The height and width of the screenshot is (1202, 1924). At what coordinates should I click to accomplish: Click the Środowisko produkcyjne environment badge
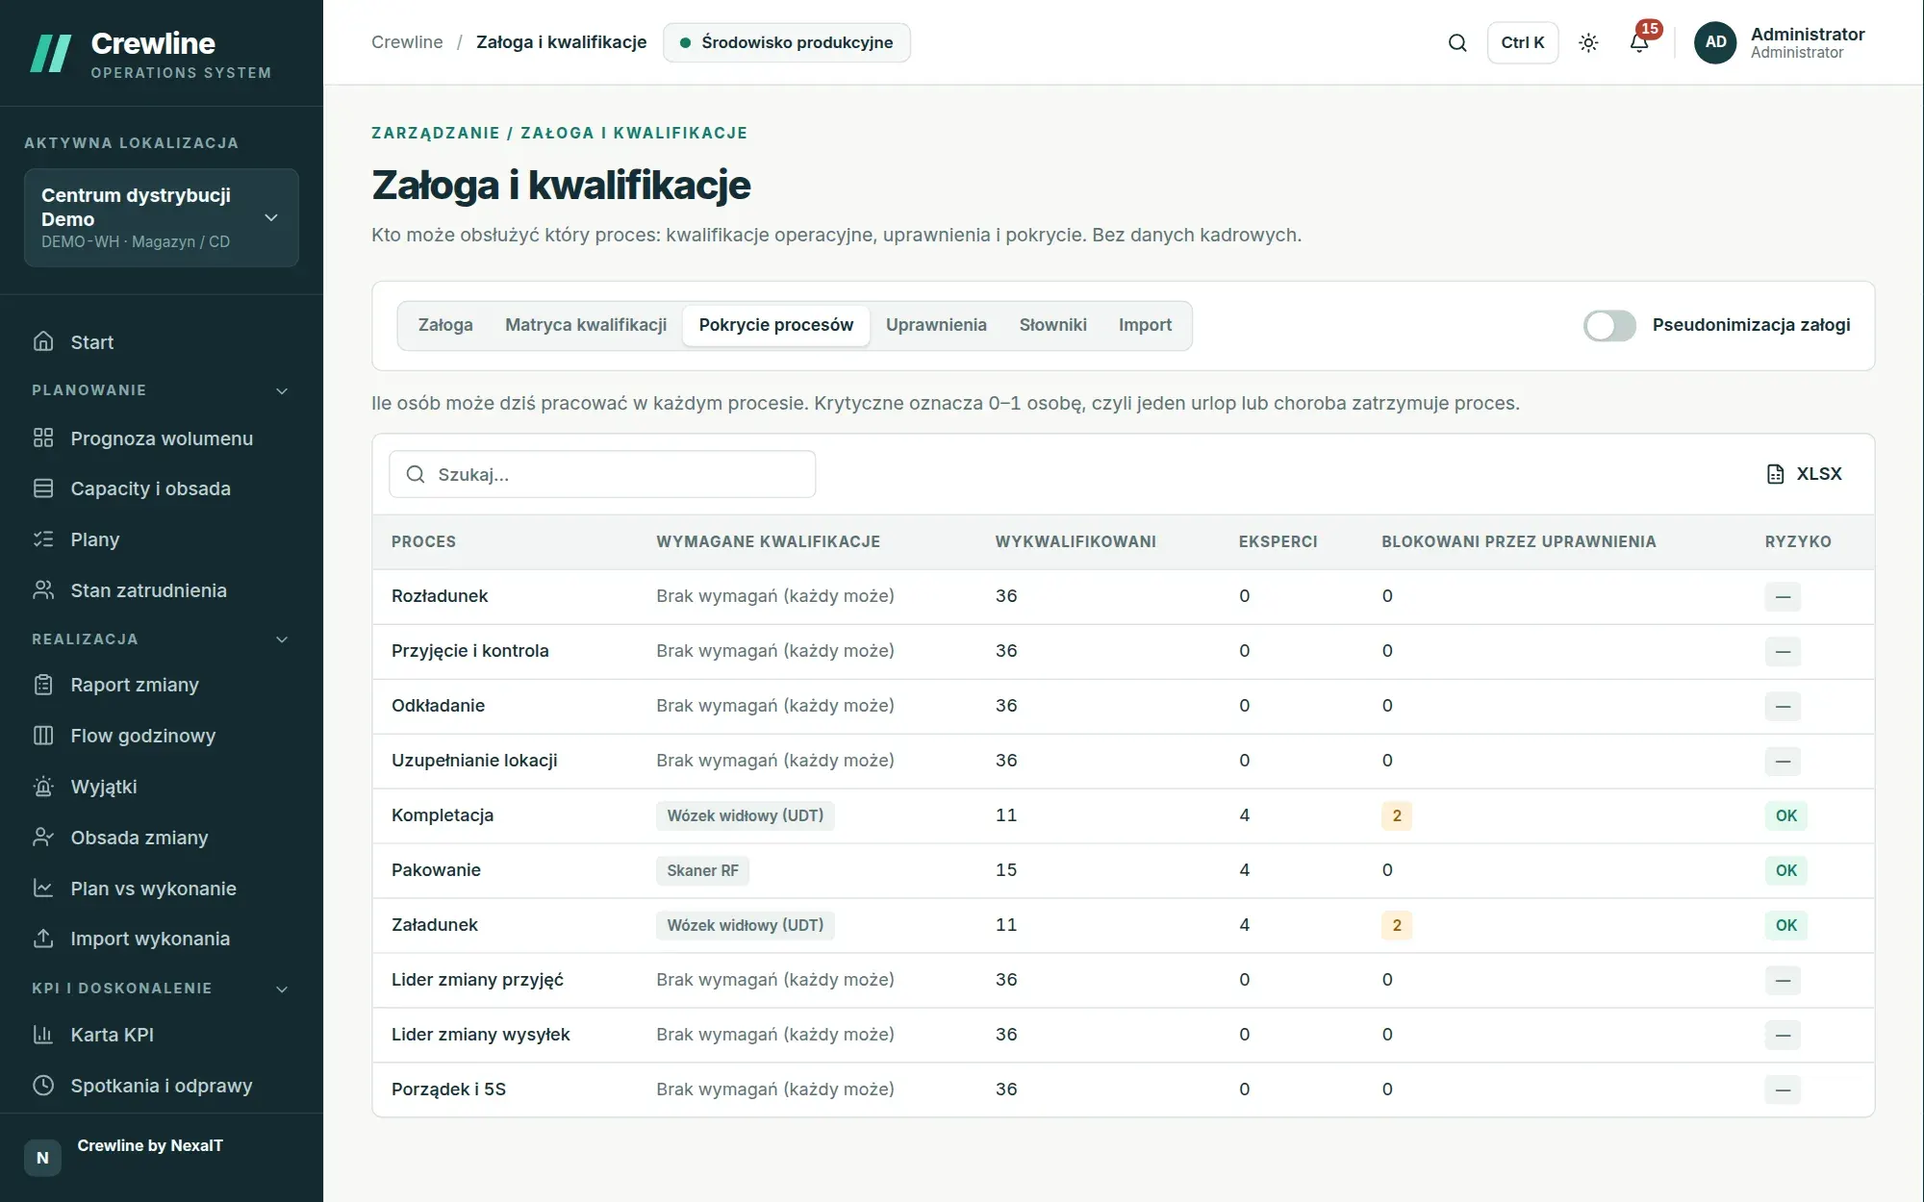pyautogui.click(x=787, y=42)
